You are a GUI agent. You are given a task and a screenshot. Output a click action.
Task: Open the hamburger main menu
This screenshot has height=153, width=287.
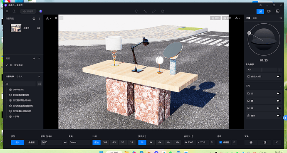click(x=7, y=11)
